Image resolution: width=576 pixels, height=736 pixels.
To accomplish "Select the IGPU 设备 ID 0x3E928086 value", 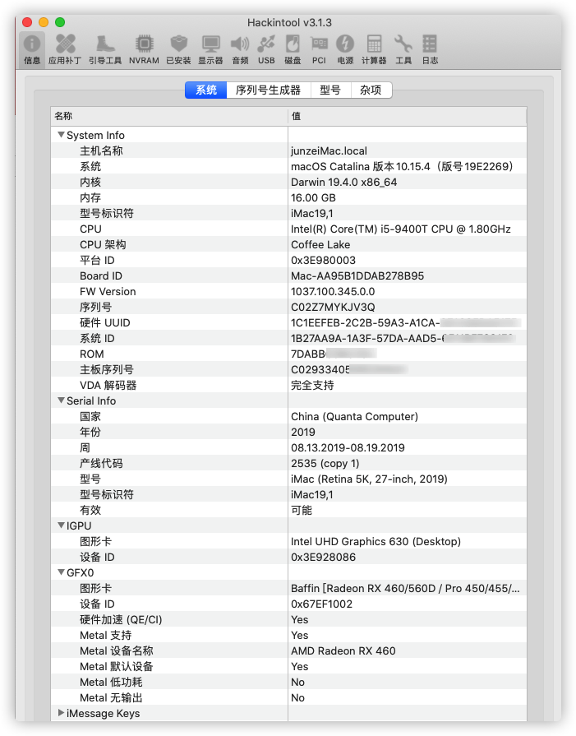I will click(x=323, y=557).
